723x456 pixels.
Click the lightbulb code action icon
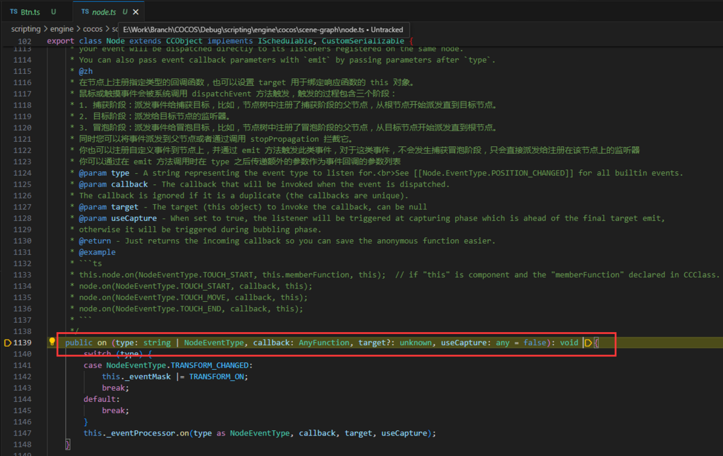tap(52, 342)
